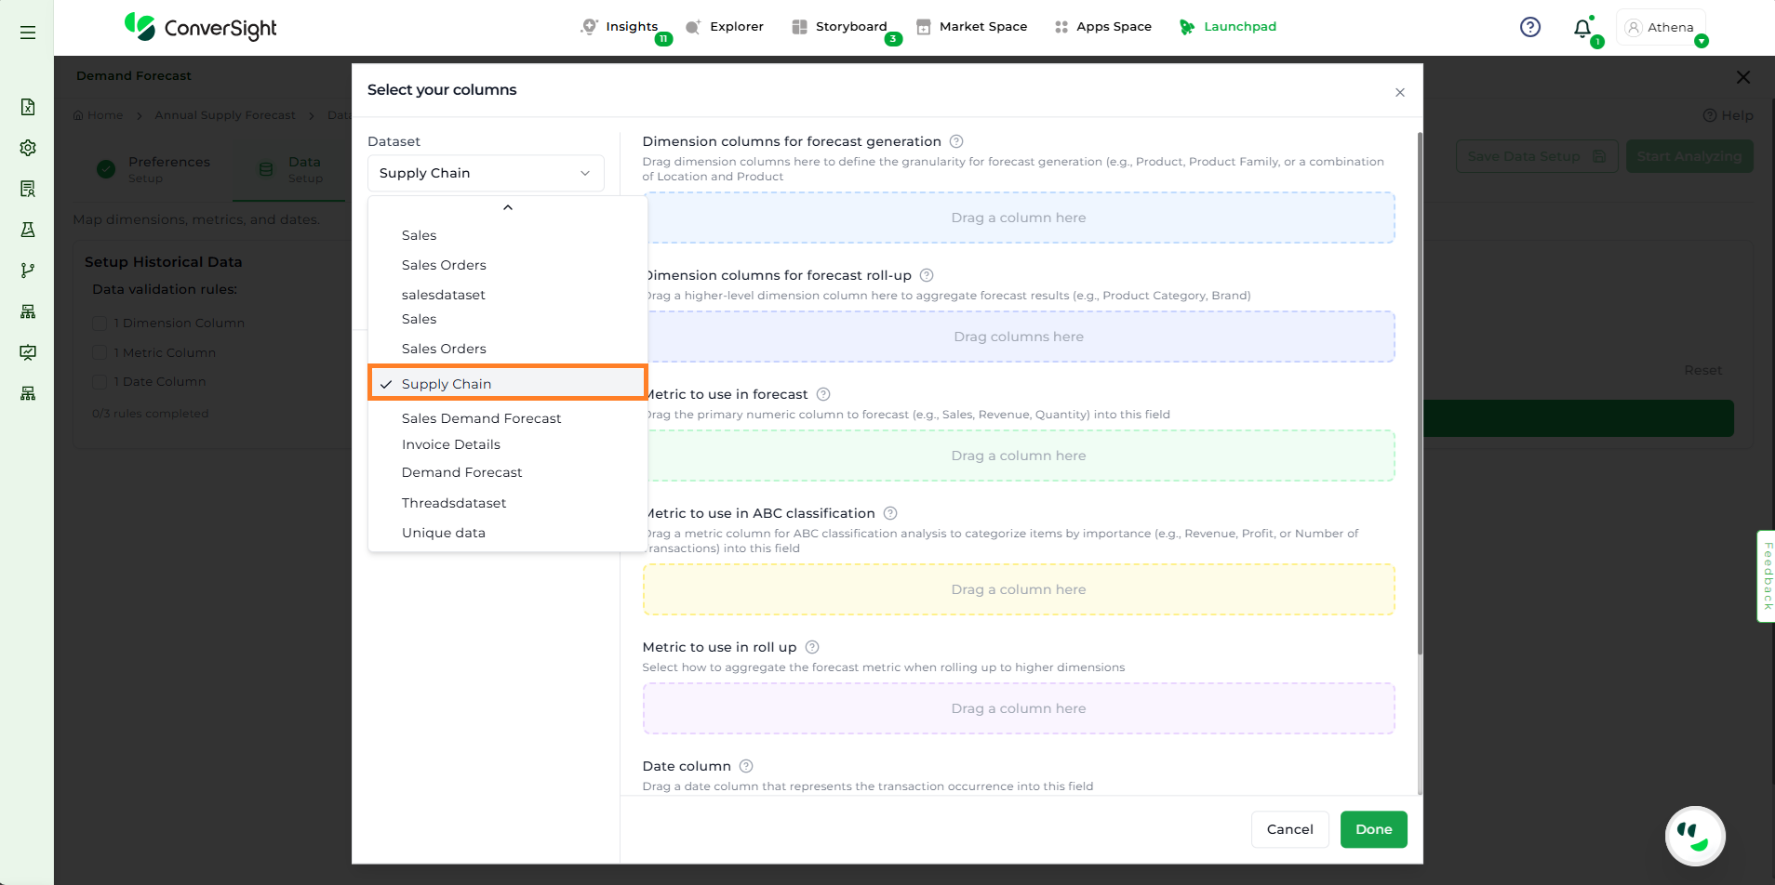Open the notifications bell icon
The width and height of the screenshot is (1775, 885).
pyautogui.click(x=1582, y=29)
